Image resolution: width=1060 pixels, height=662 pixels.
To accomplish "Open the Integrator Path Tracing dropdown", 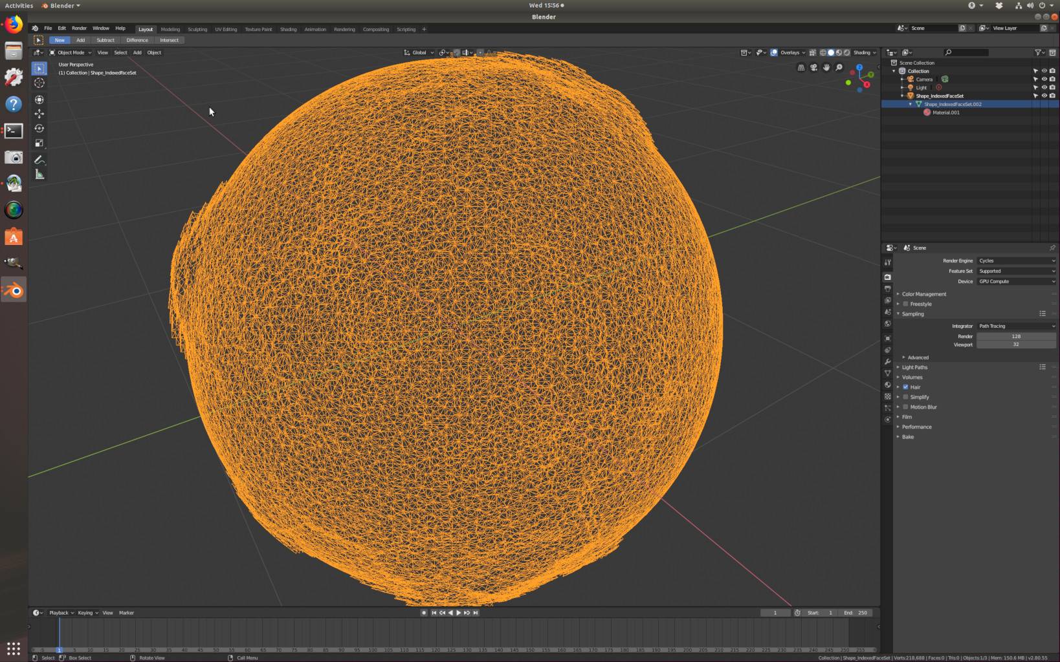I will pos(1016,326).
